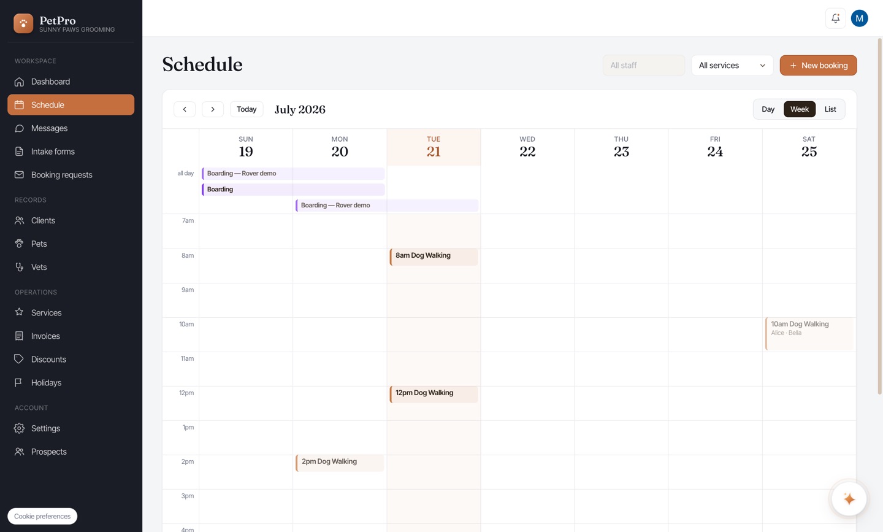
Task: Go to next week arrow
Action: point(213,109)
